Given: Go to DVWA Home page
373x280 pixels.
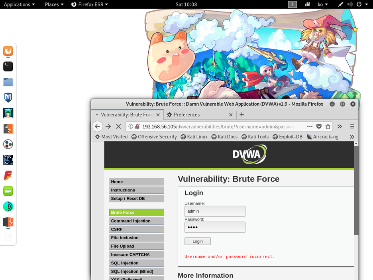Looking at the screenshot, I should coord(137,181).
